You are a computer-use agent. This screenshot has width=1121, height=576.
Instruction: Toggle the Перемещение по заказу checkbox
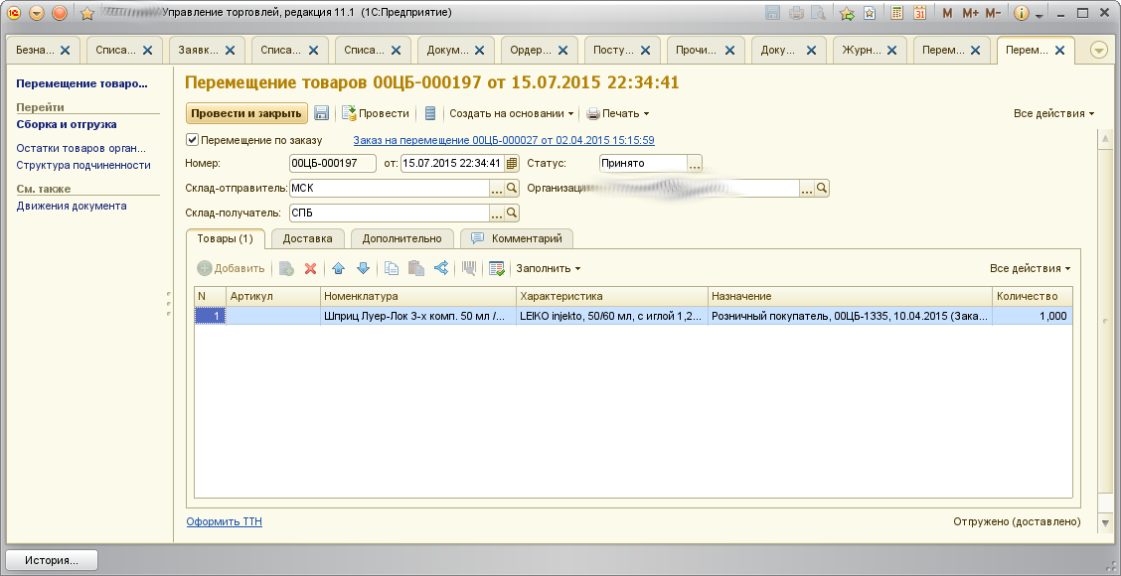tap(193, 140)
